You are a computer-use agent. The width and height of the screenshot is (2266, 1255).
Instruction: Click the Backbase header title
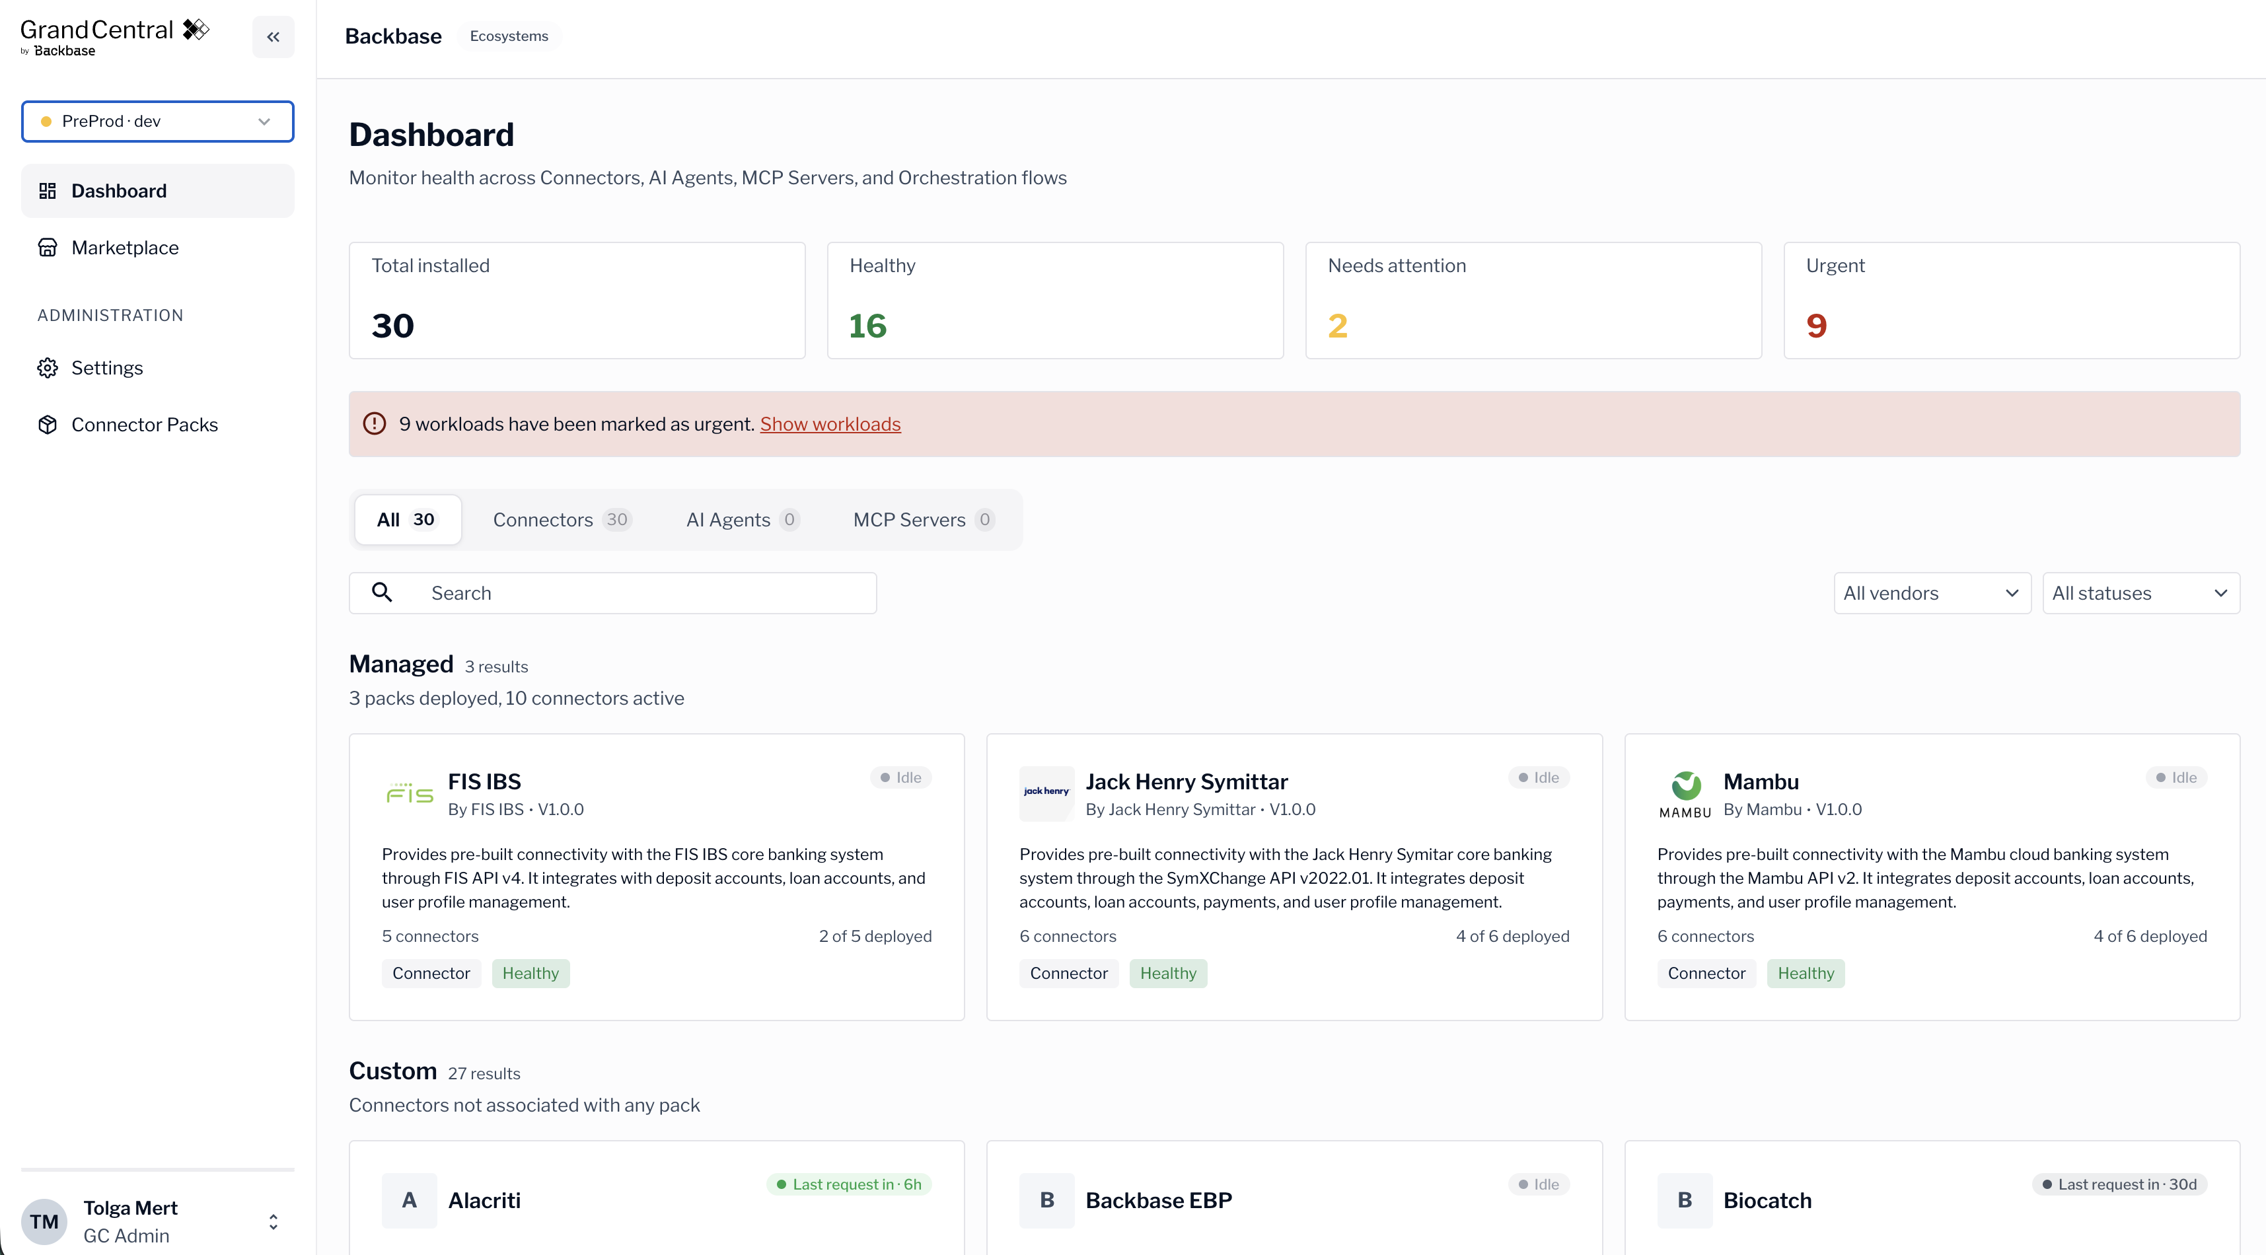point(393,36)
